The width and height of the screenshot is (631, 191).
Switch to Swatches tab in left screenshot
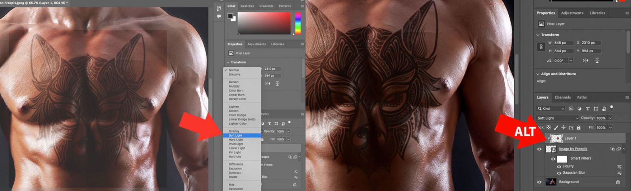pyautogui.click(x=247, y=6)
